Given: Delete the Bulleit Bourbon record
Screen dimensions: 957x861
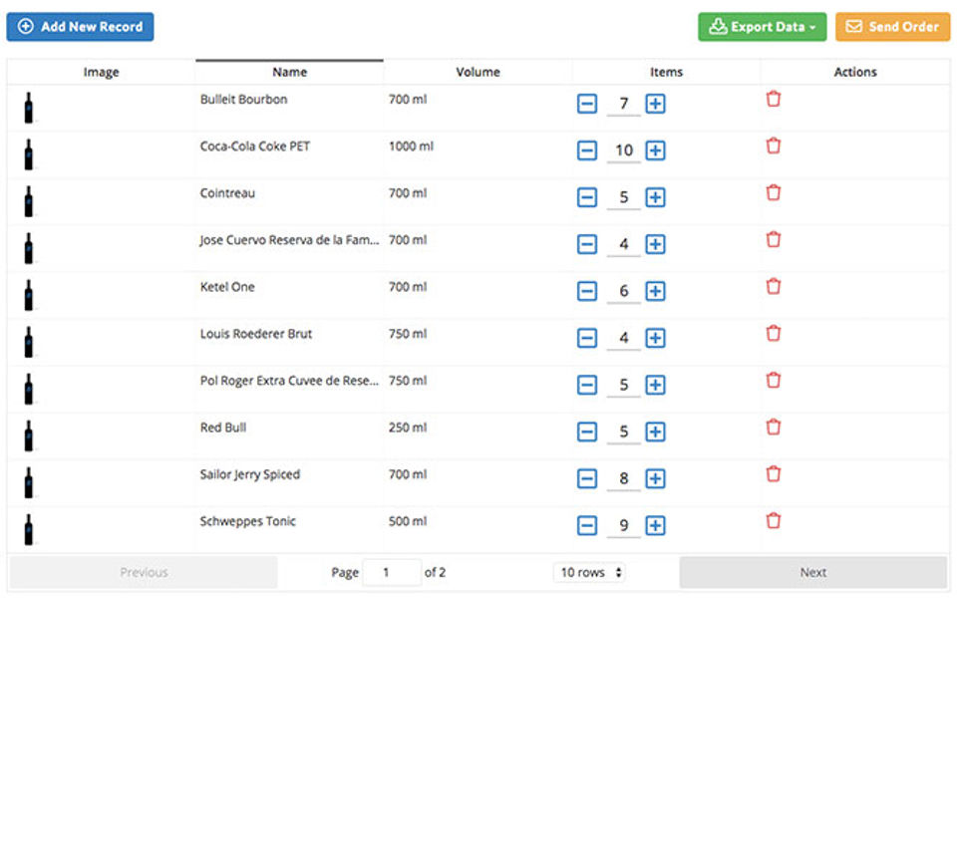Looking at the screenshot, I should [x=774, y=99].
